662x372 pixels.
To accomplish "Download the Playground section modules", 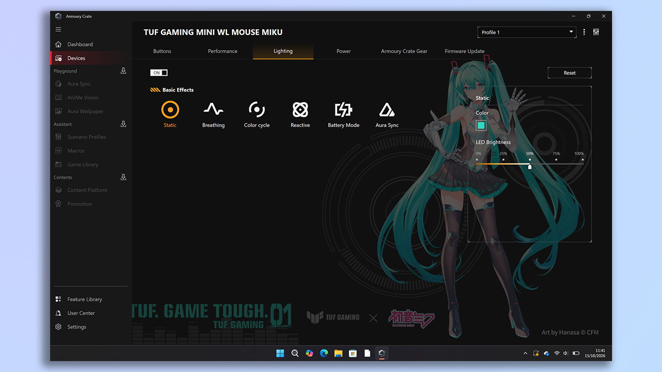I will click(x=124, y=71).
